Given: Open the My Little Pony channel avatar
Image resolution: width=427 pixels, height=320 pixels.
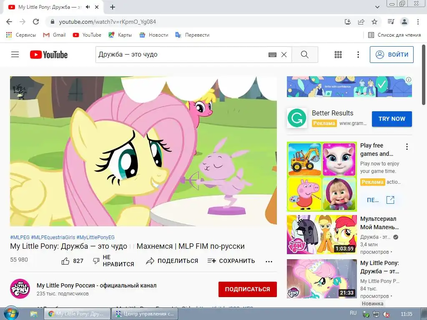Looking at the screenshot, I should (20, 289).
